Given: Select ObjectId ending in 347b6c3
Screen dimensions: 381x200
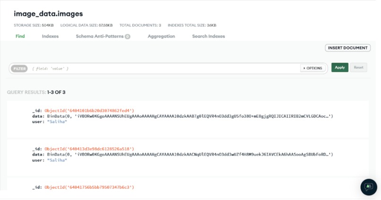Looking at the screenshot, I should [89, 187].
